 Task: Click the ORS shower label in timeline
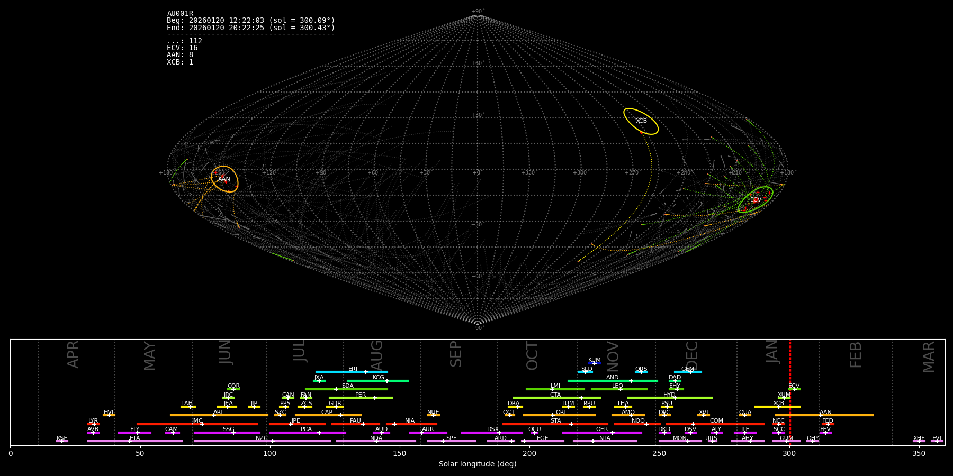coord(641,369)
